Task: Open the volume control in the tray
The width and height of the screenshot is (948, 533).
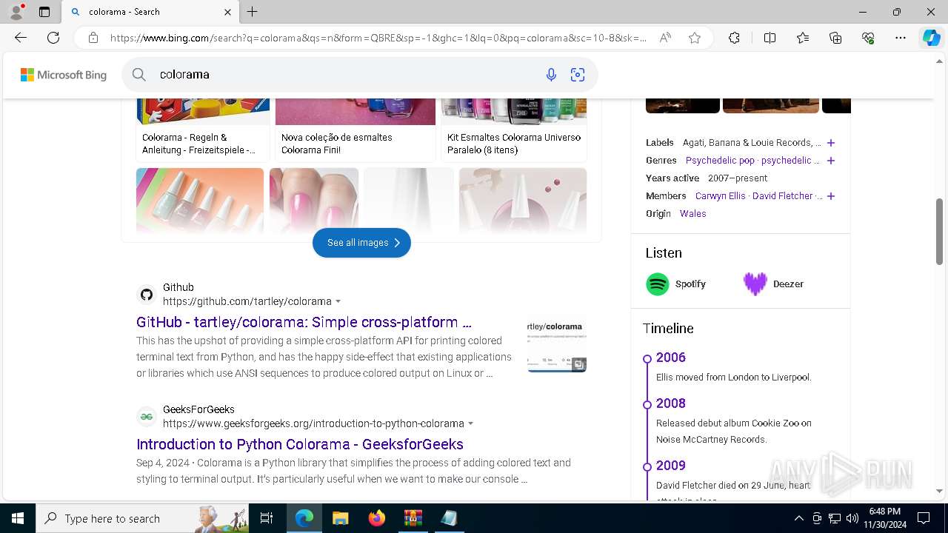Action: (x=852, y=518)
